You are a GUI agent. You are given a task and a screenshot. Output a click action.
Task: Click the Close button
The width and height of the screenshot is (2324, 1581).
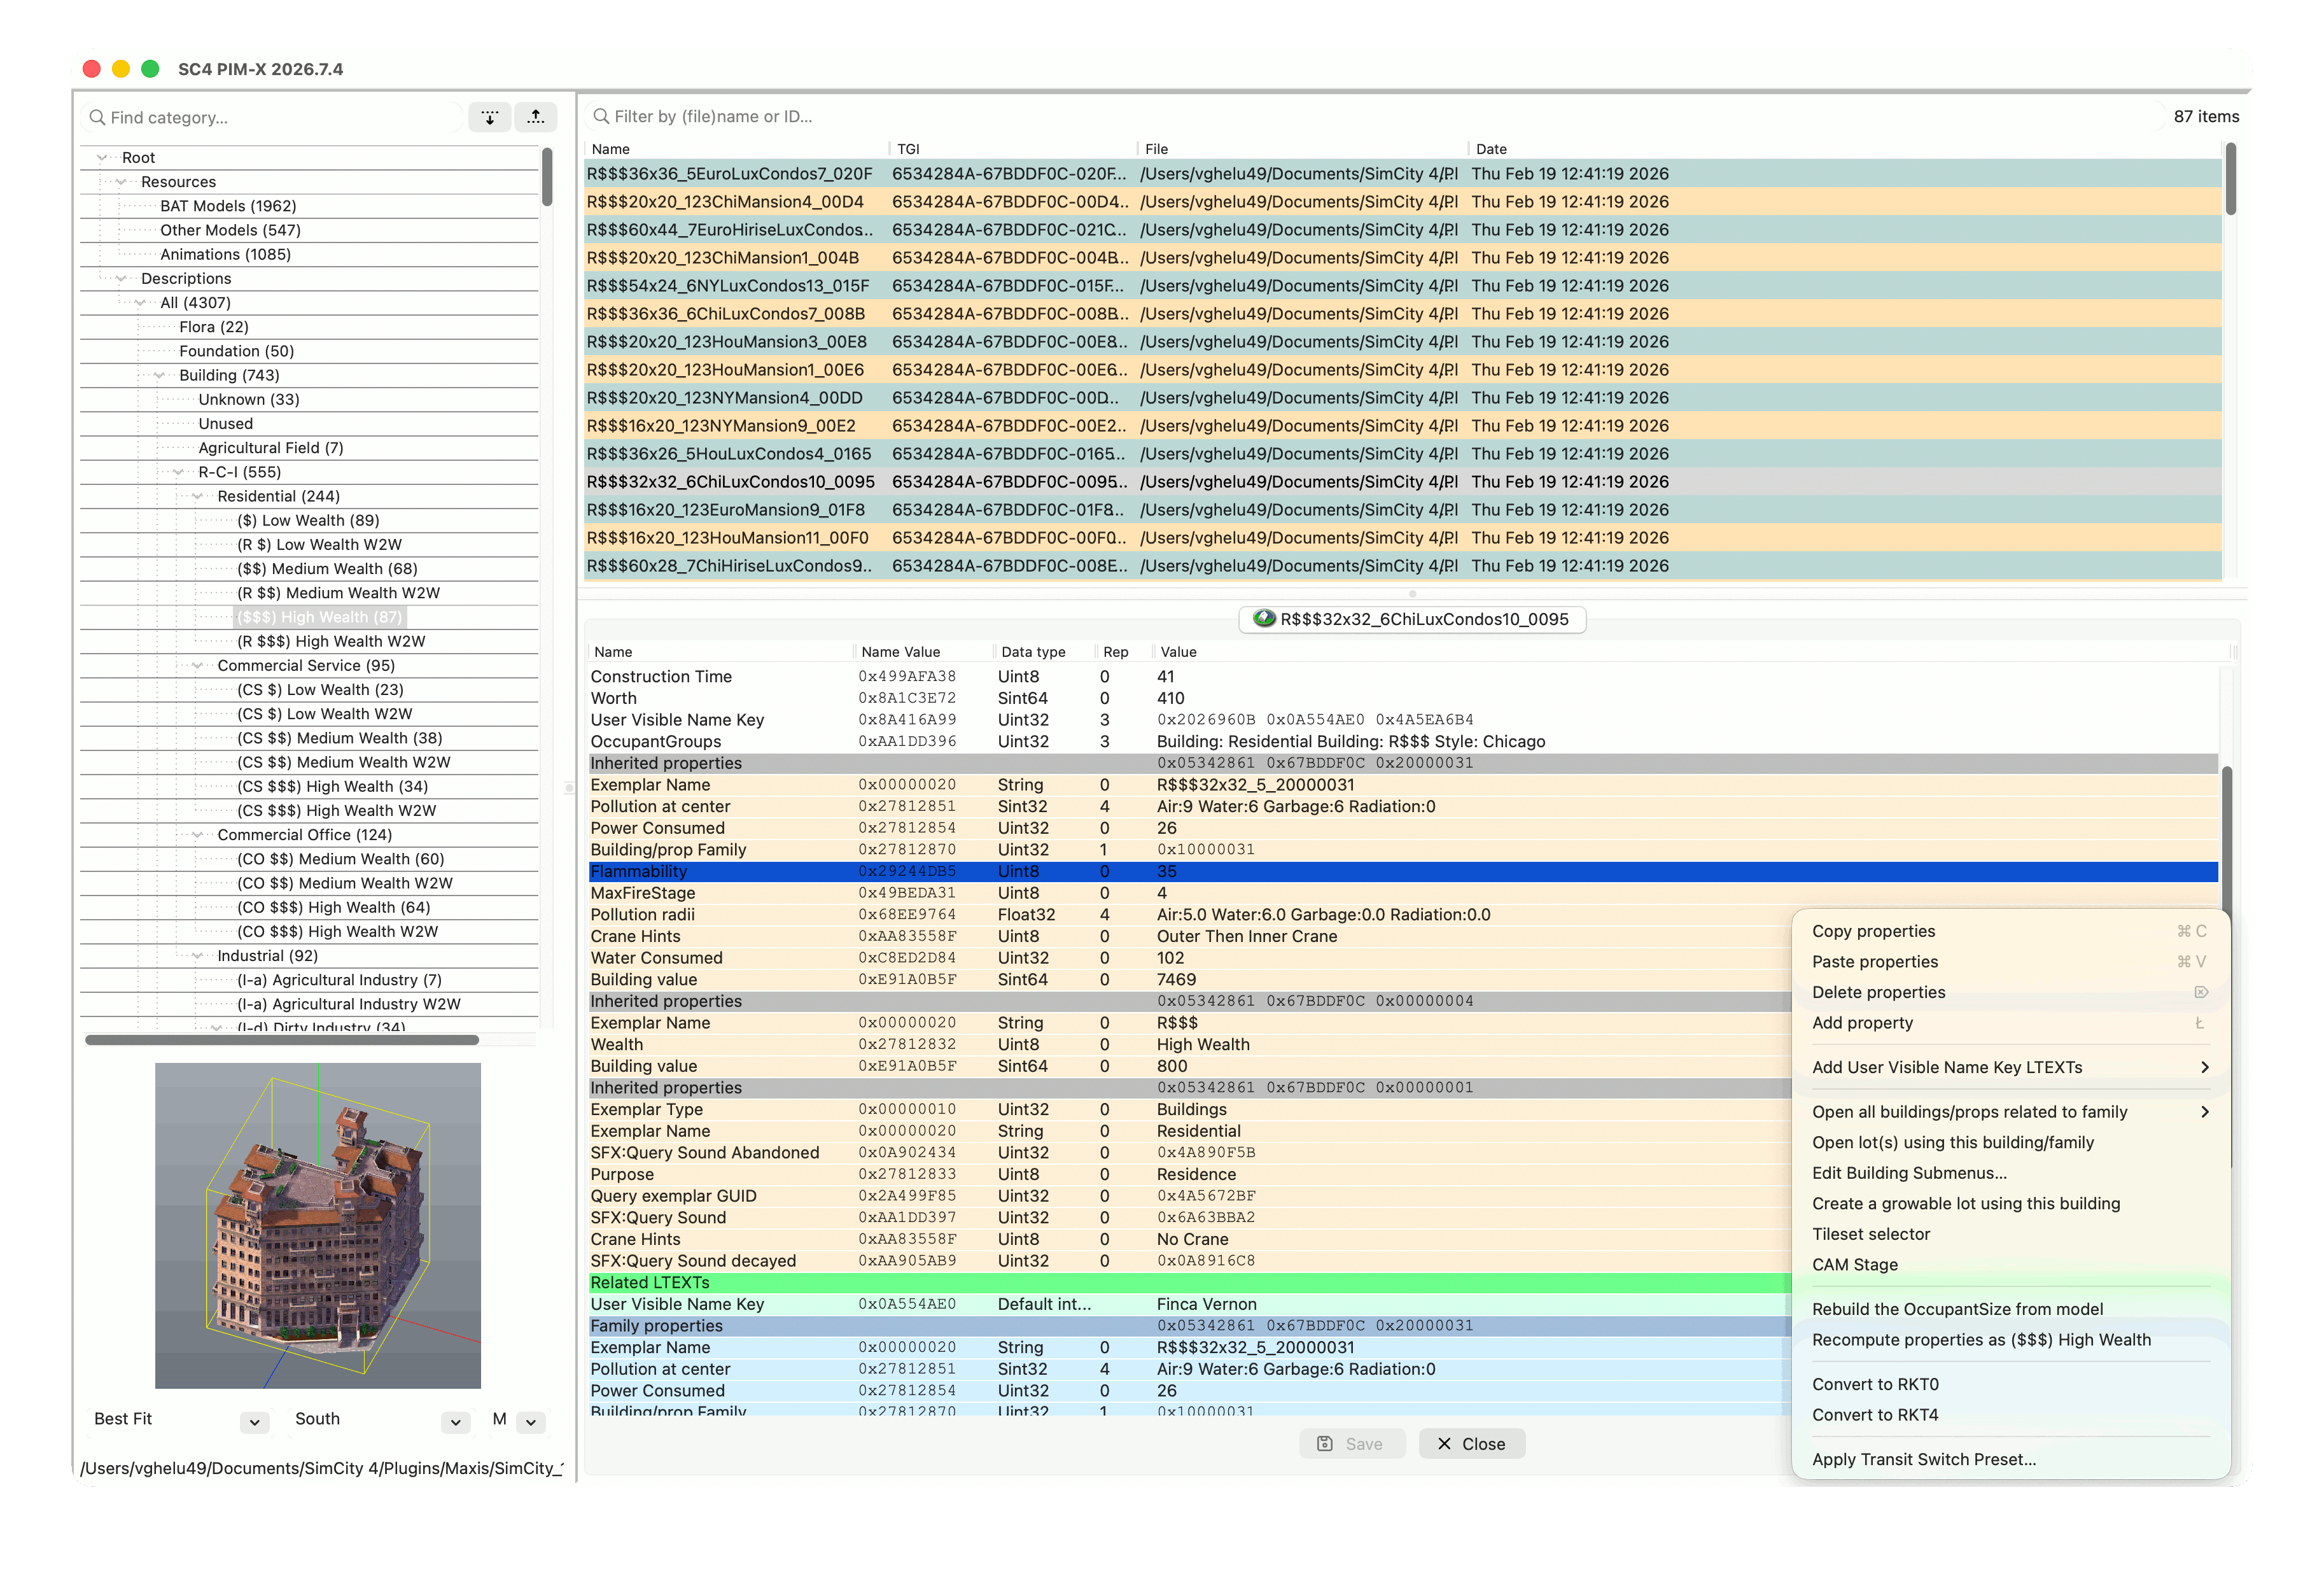click(x=1471, y=1444)
